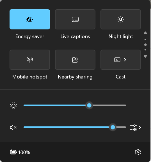The image size is (151, 162).
Task: Select the first page indicator dot
Action: (145, 40)
